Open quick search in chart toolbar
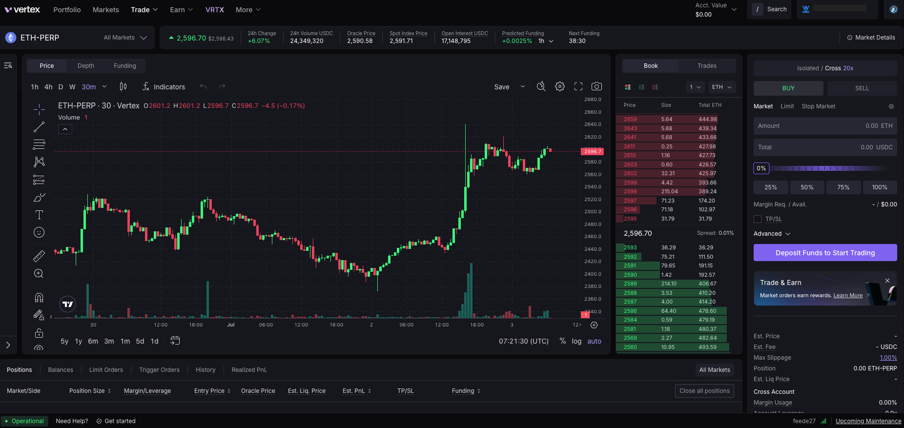 click(541, 86)
